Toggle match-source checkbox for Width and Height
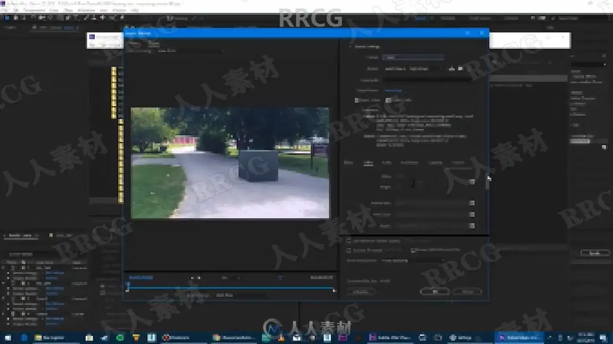The height and width of the screenshot is (344, 613). 472,182
